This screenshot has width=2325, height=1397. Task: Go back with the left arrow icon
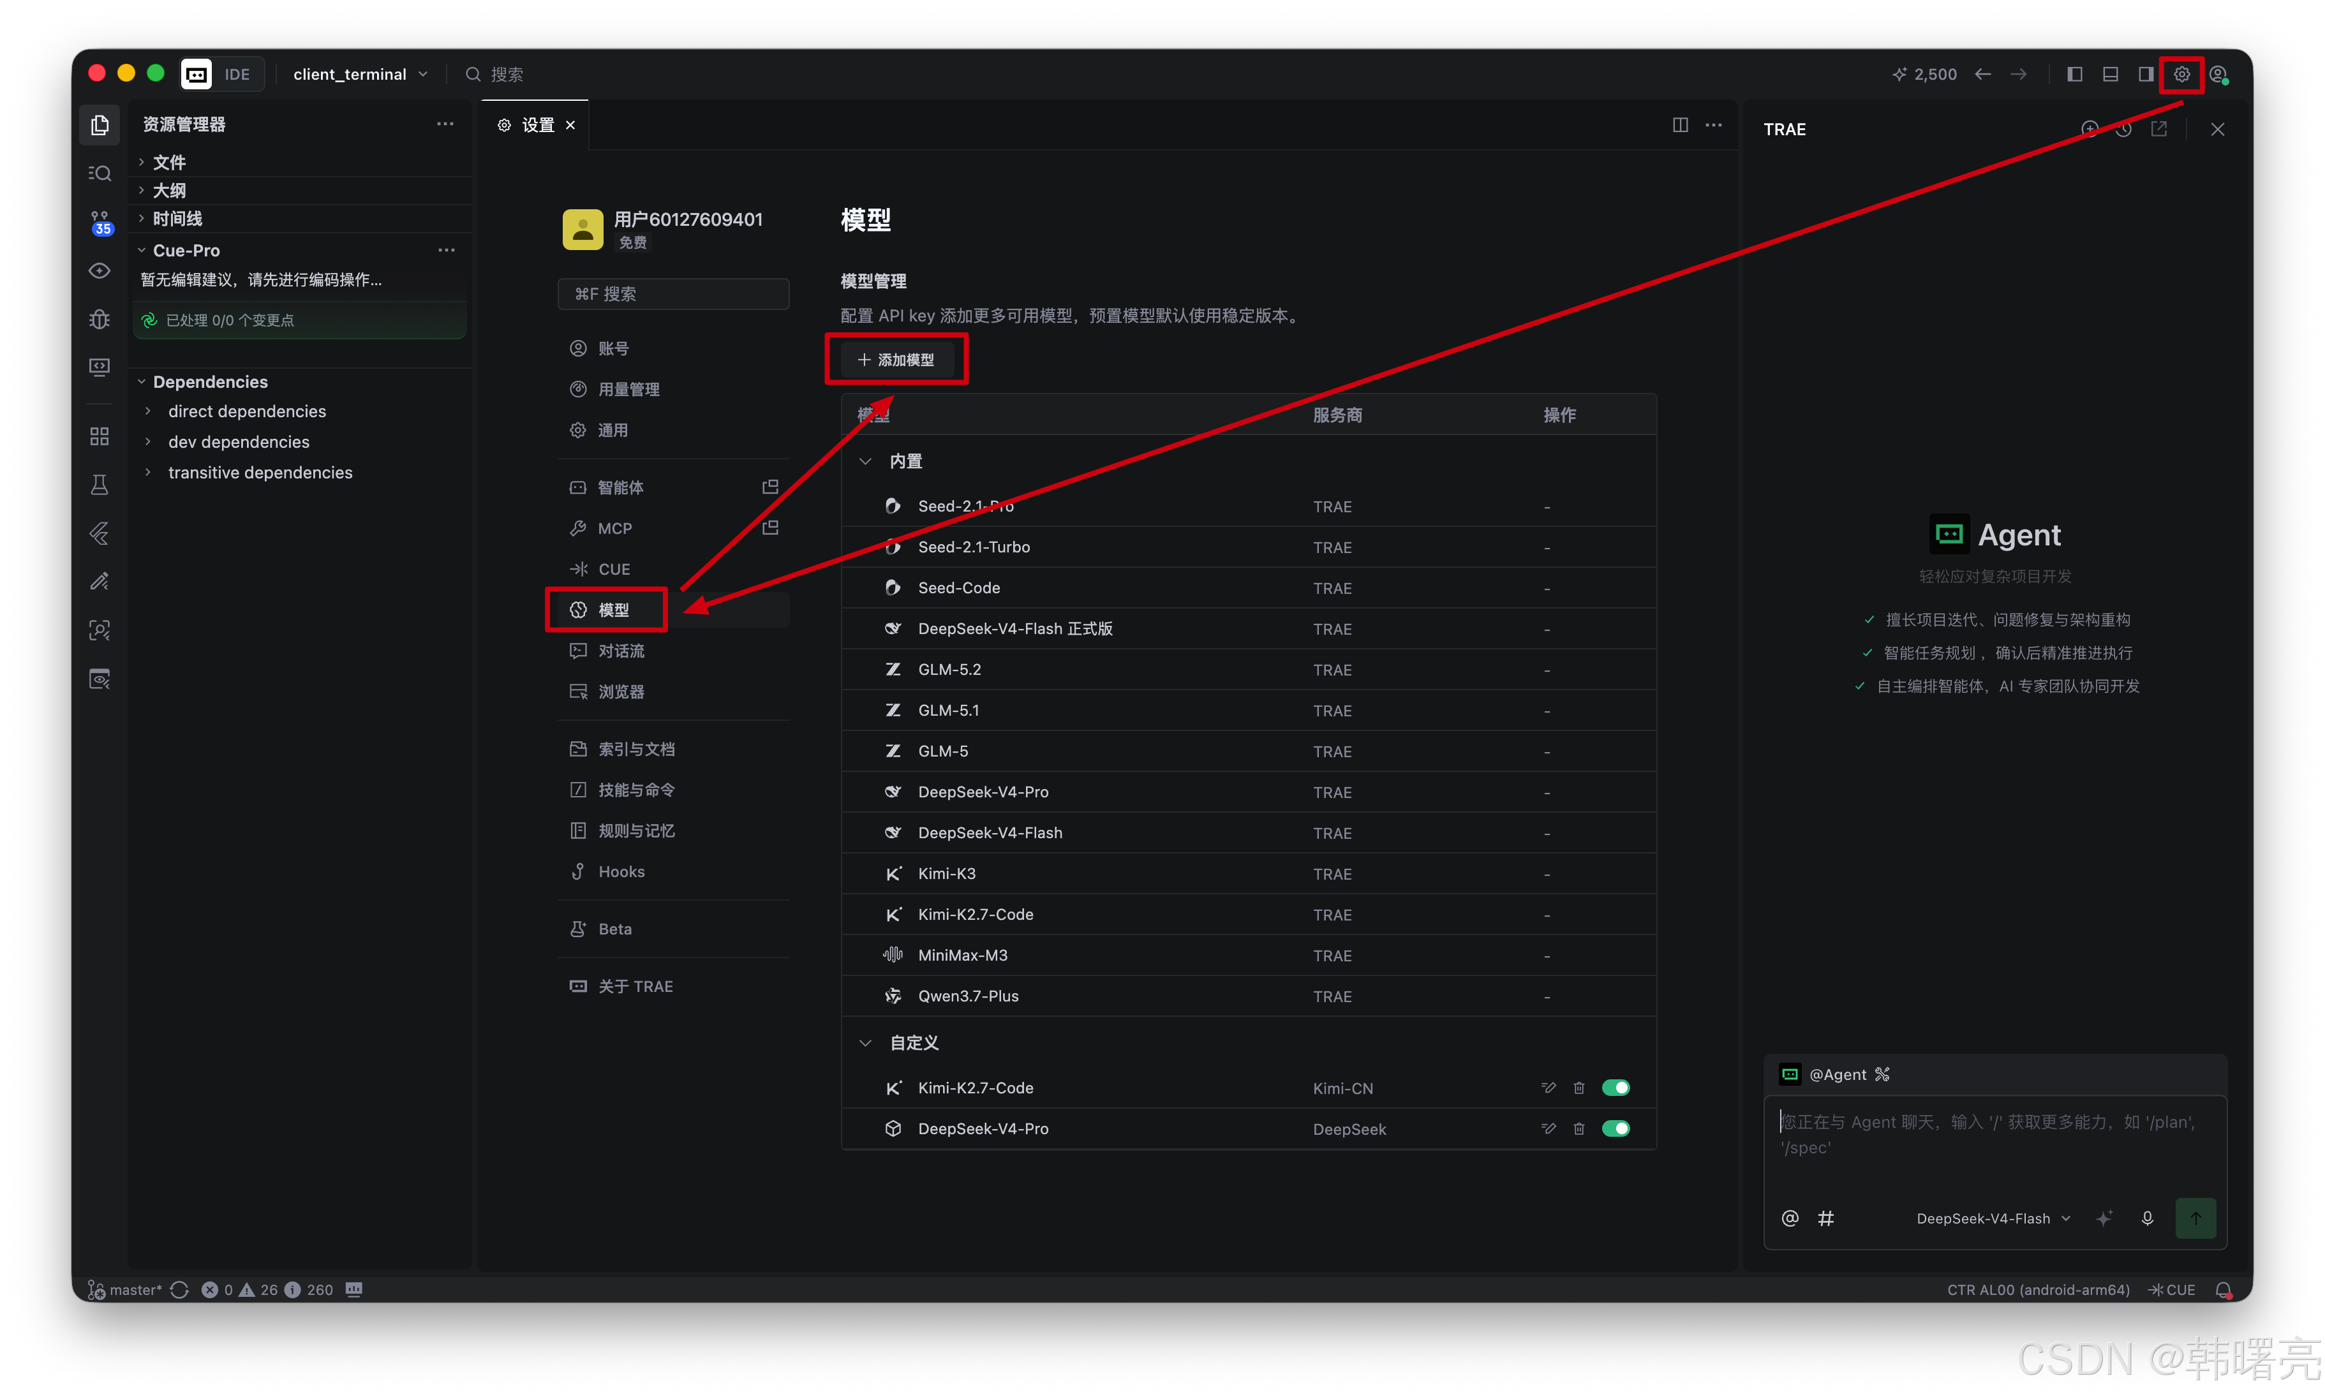pos(1982,75)
